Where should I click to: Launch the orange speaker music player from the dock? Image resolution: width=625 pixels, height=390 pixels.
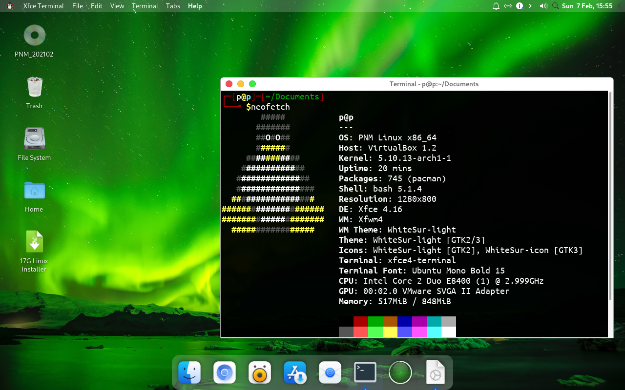[x=260, y=373]
